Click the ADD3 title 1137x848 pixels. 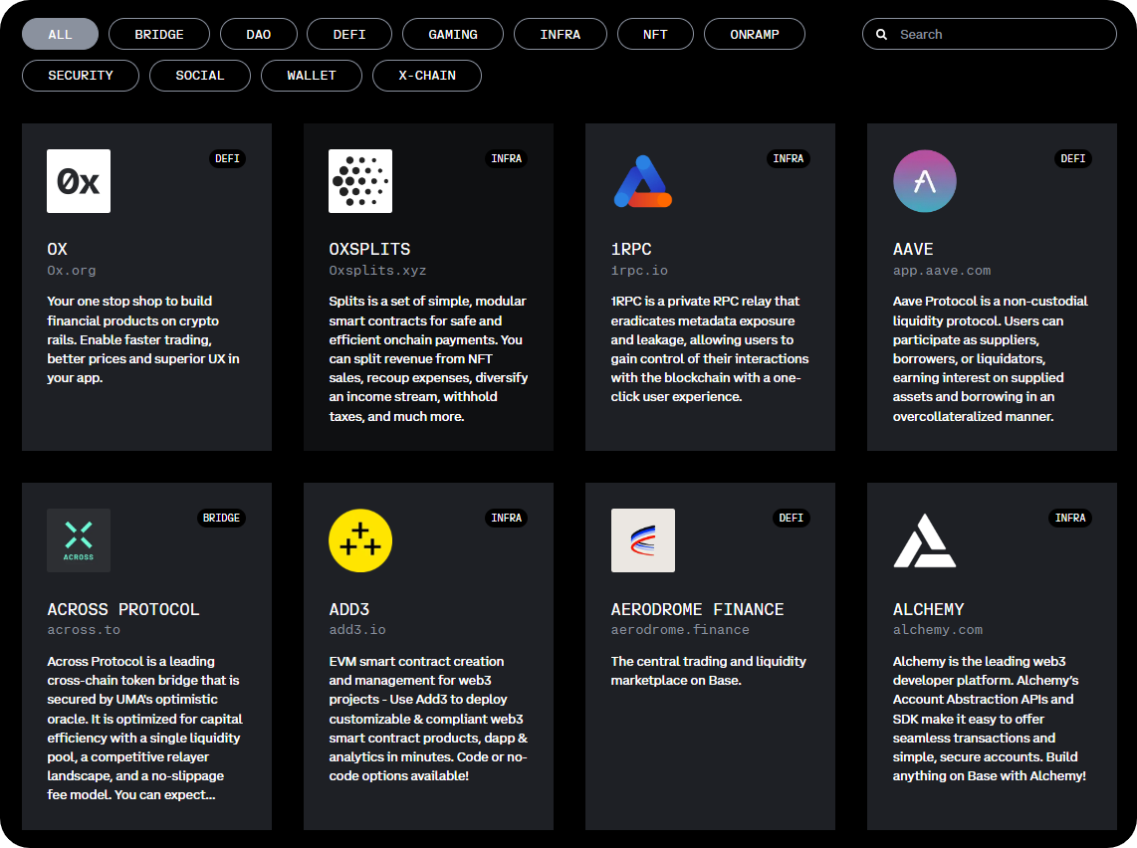tap(349, 609)
